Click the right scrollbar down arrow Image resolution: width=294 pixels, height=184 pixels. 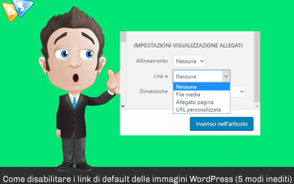[x=257, y=106]
